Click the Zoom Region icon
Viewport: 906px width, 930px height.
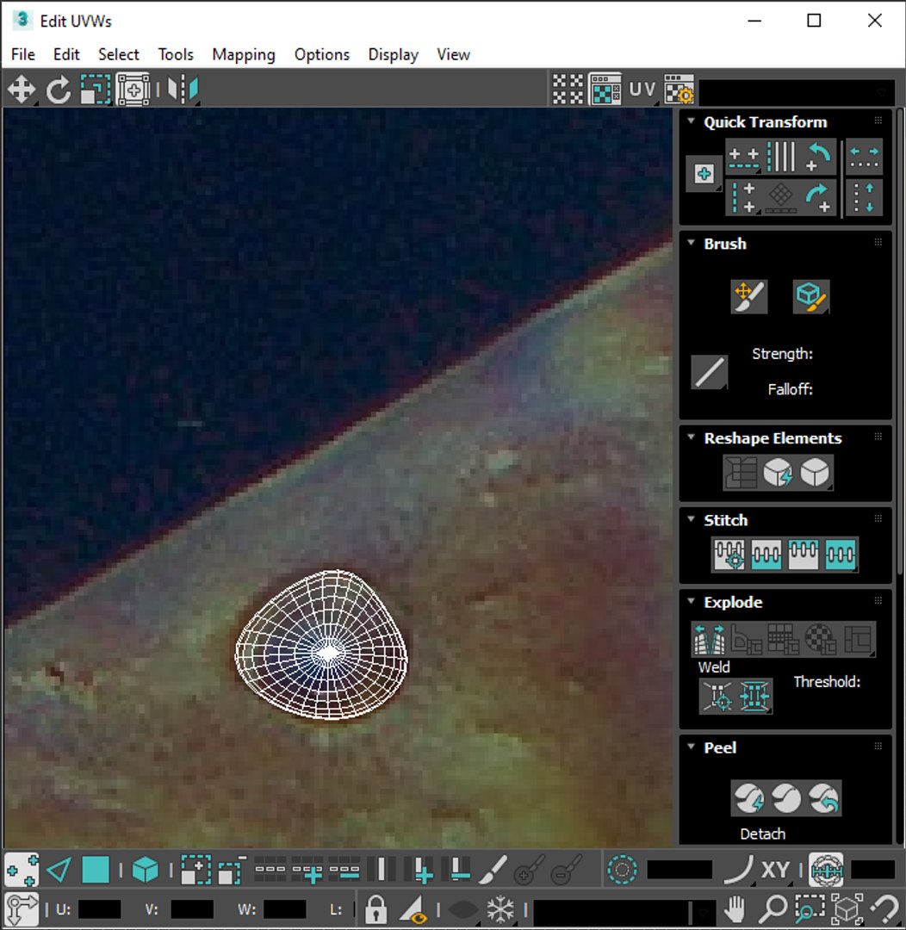pyautogui.click(x=810, y=908)
